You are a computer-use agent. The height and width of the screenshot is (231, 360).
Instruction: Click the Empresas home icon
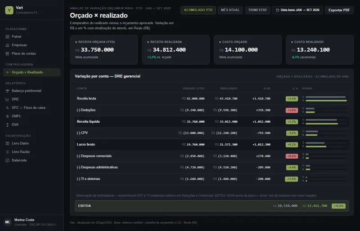pos(7,45)
